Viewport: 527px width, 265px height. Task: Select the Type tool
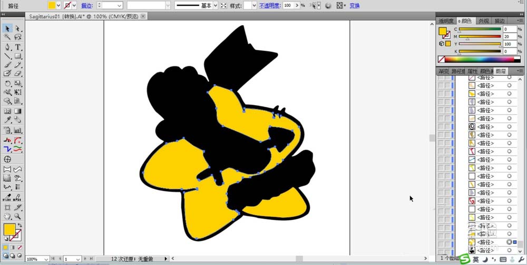coord(17,47)
